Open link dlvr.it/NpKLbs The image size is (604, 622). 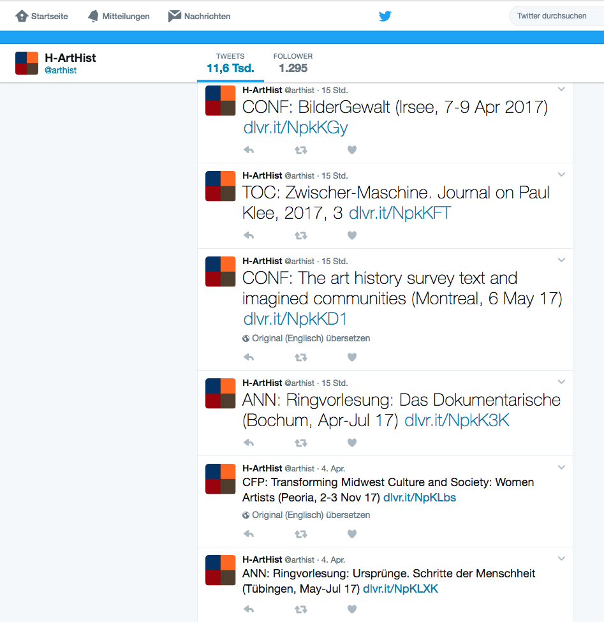(x=420, y=498)
